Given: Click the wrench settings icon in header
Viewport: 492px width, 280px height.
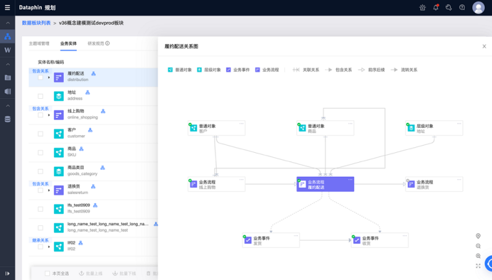Looking at the screenshot, I should pos(449,7).
